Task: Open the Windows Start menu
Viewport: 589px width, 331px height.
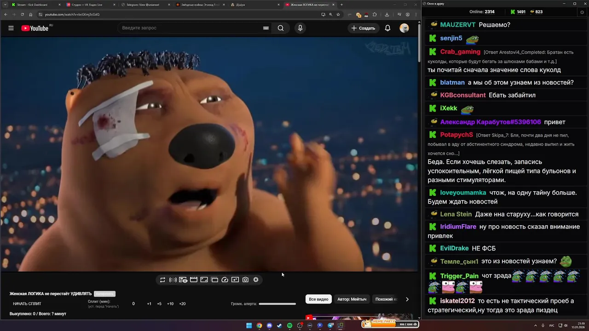Action: tap(249, 325)
